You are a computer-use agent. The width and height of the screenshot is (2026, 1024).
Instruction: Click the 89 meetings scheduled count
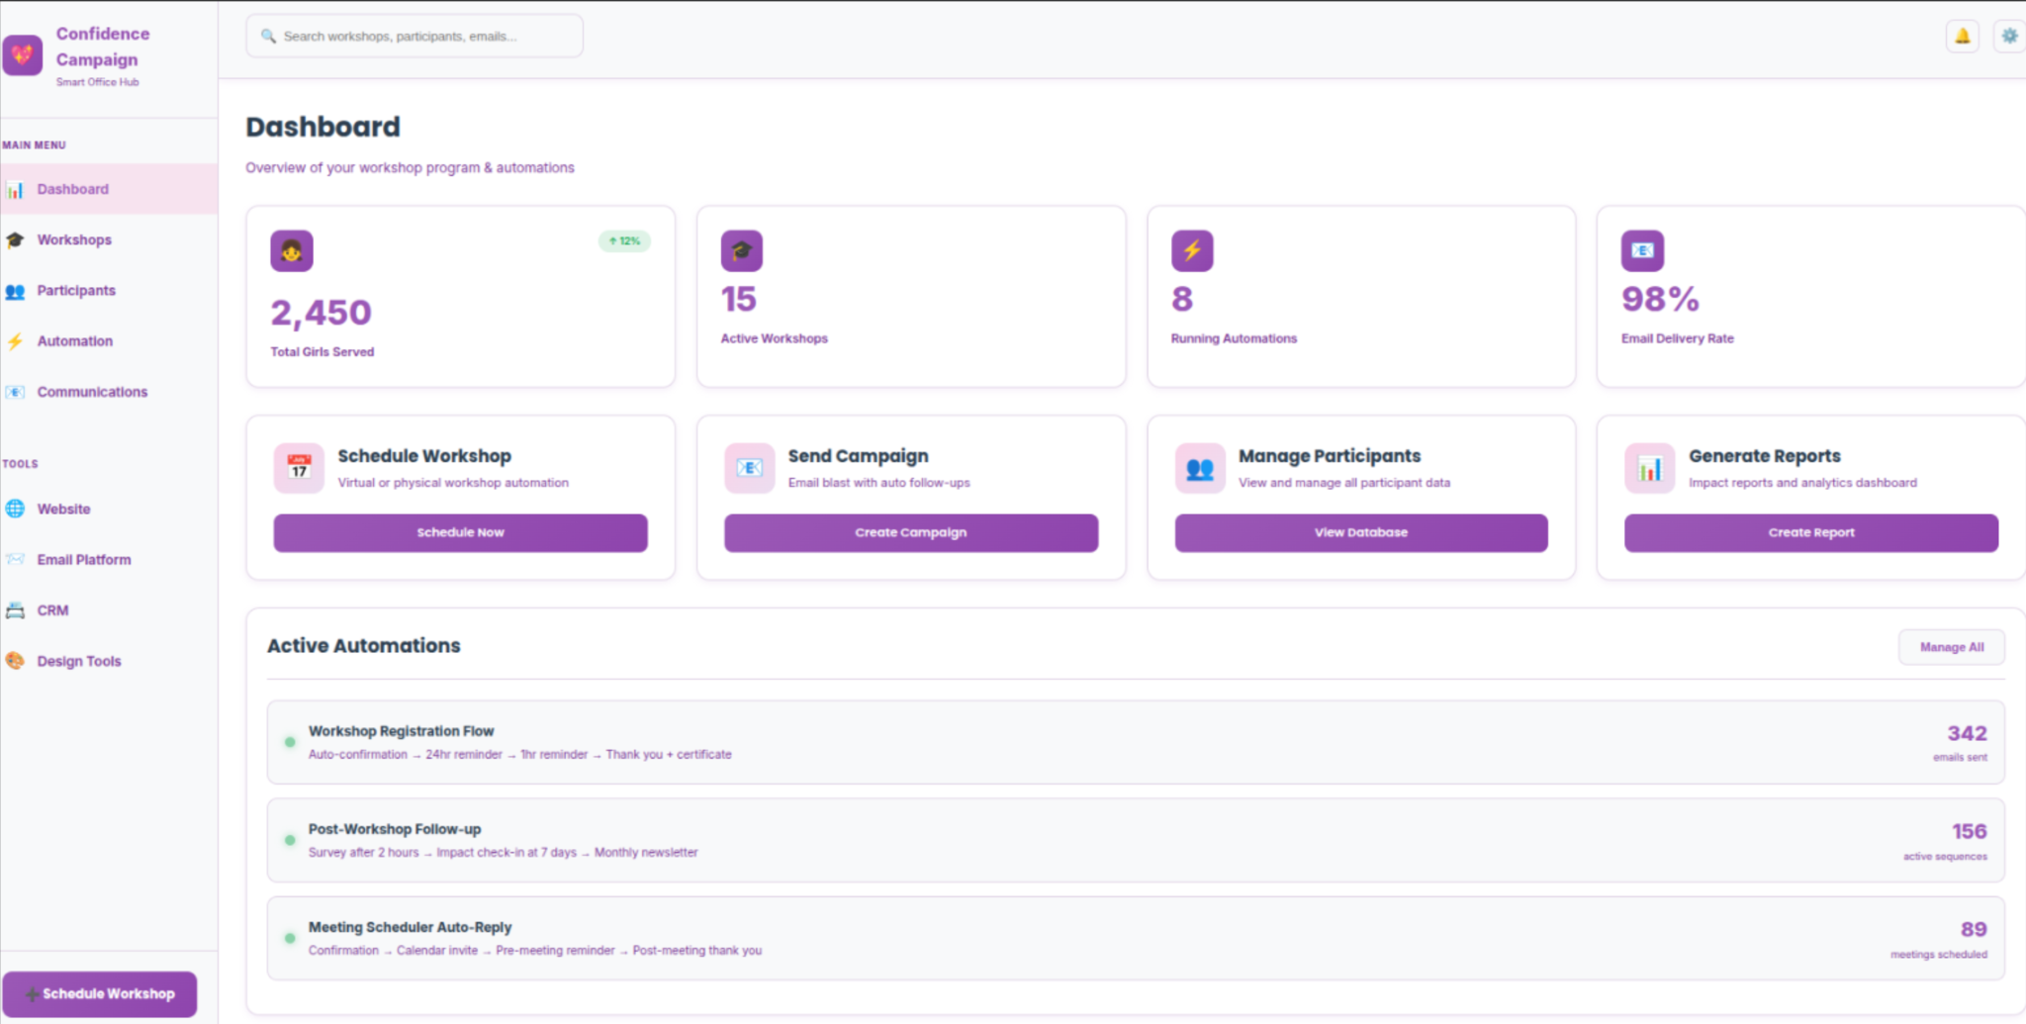coord(1974,929)
